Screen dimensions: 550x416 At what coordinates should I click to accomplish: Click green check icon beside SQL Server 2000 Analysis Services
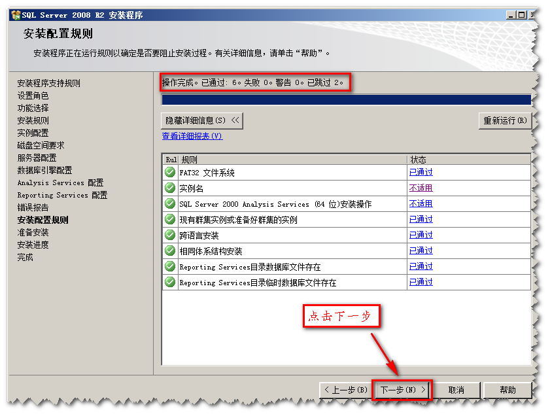(170, 203)
